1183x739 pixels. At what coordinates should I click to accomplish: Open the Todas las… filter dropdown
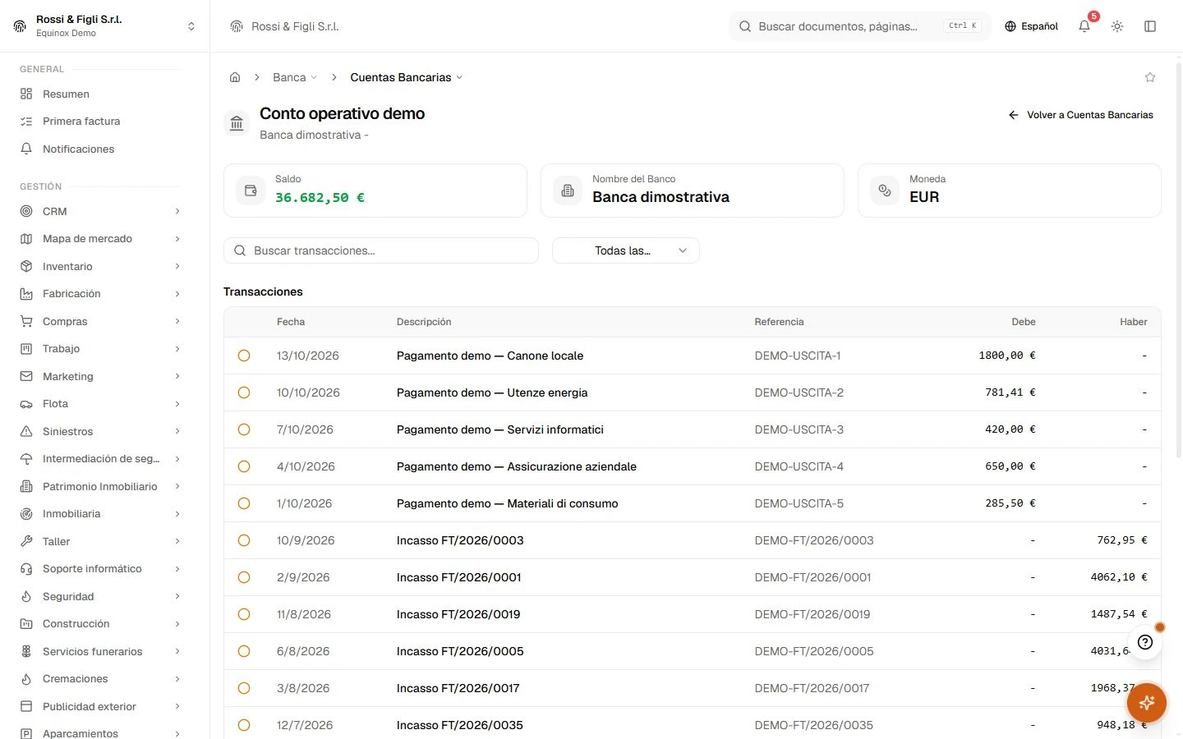pos(626,250)
